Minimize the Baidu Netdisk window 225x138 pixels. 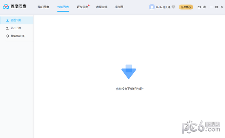(x=211, y=7)
